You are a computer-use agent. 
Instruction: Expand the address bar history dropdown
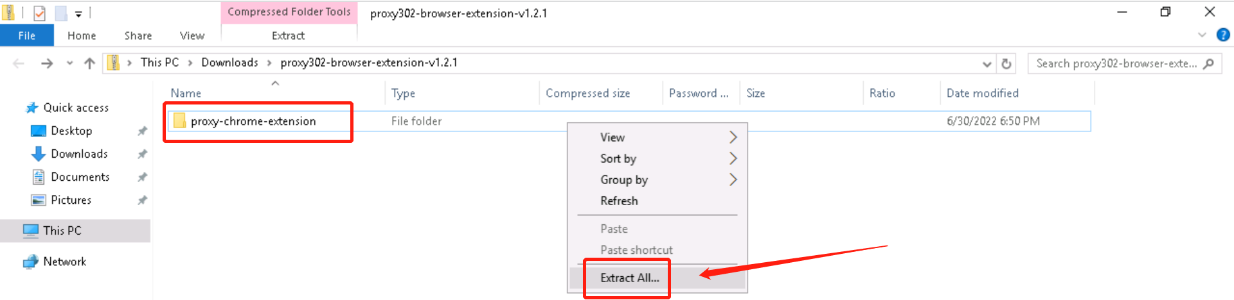click(987, 63)
